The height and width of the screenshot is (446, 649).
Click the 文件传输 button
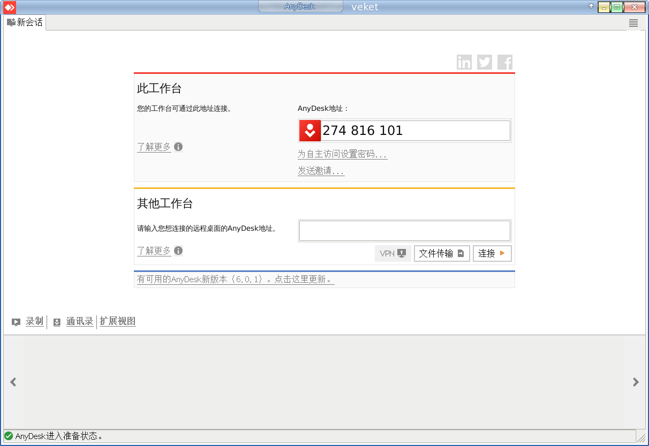(x=442, y=254)
